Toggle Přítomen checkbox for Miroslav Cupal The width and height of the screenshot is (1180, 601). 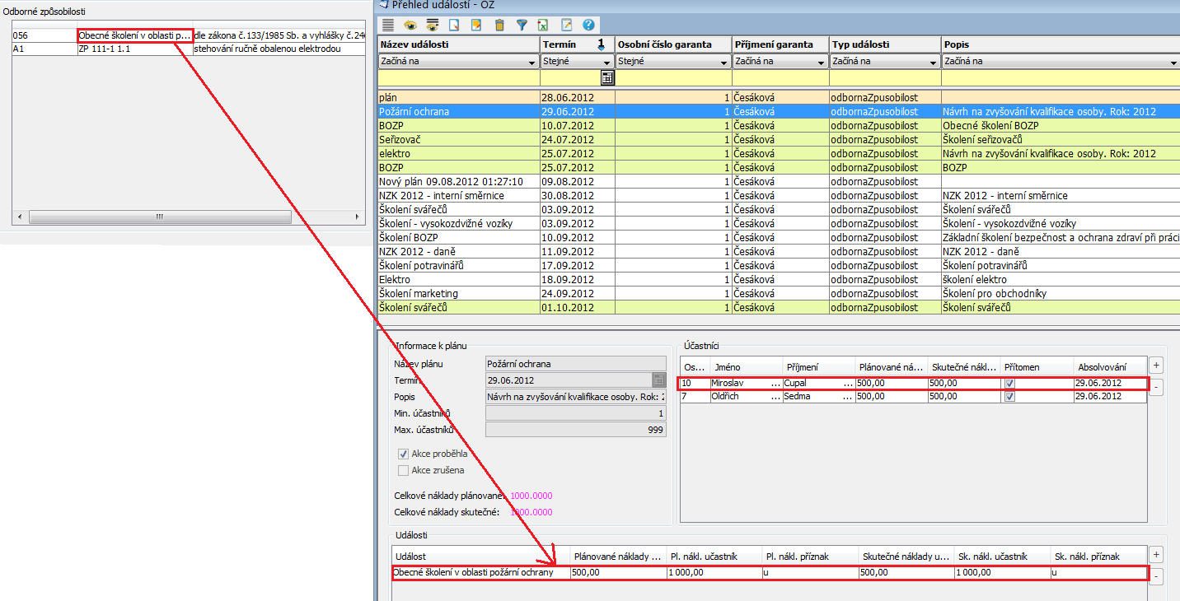pyautogui.click(x=1009, y=384)
